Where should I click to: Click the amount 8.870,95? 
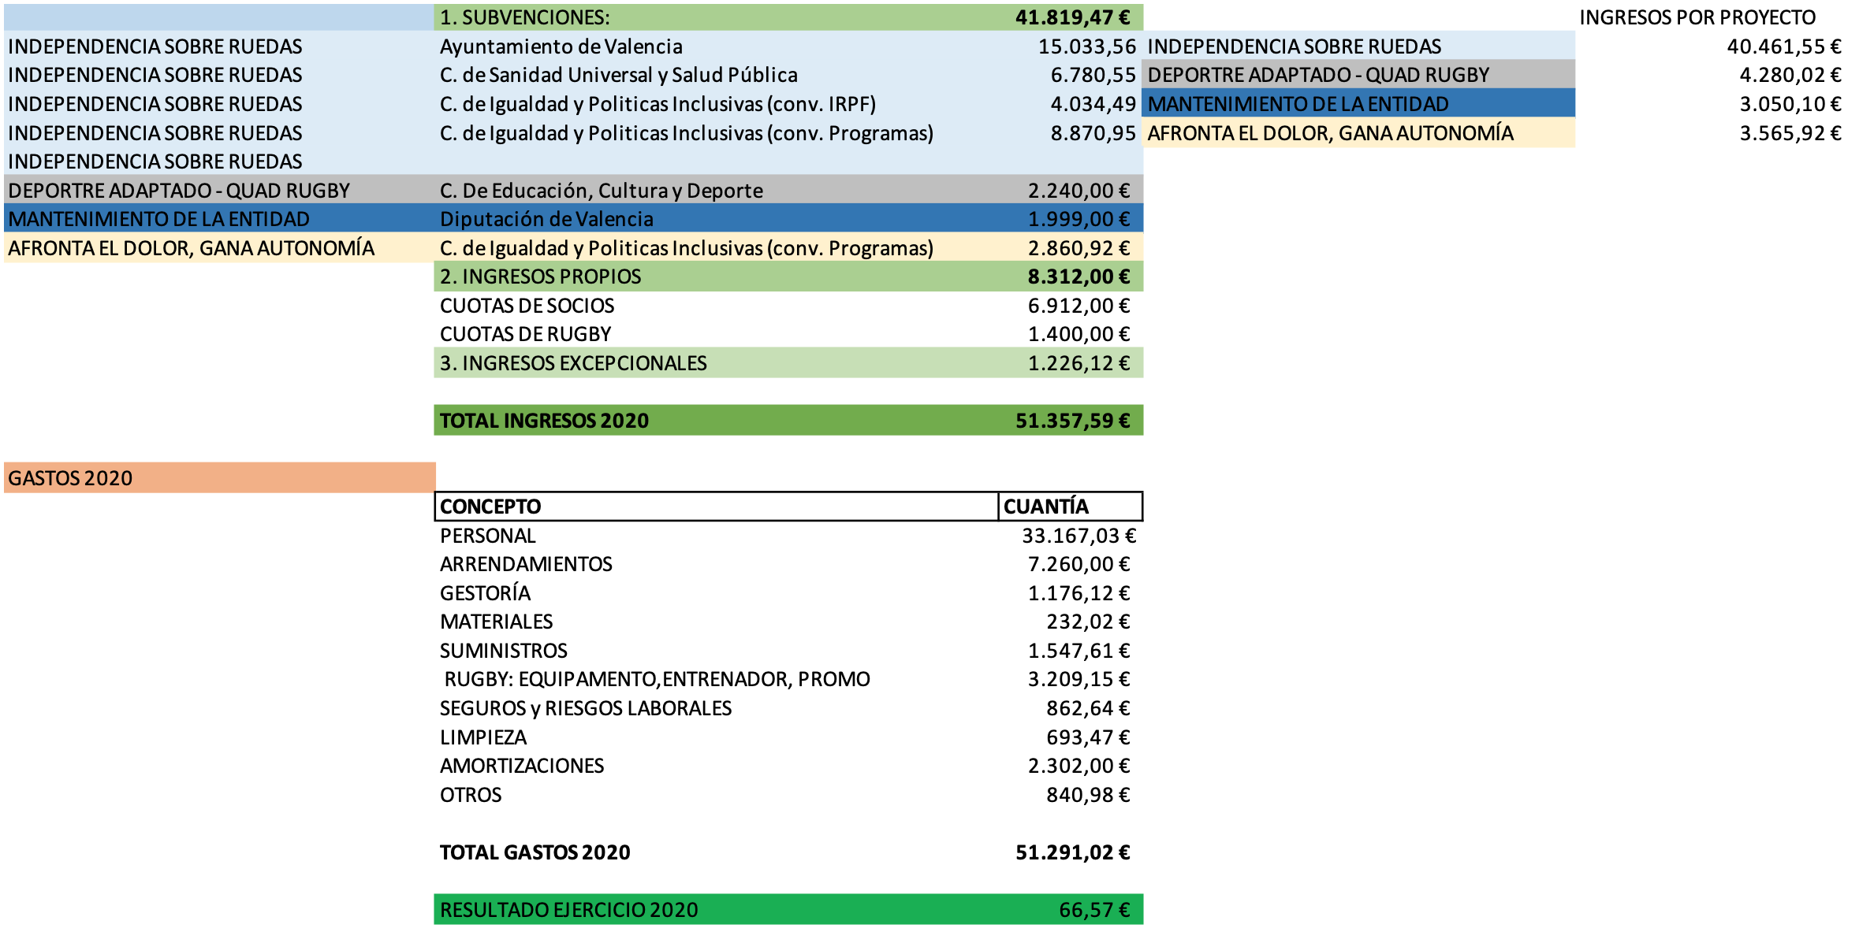1093,133
